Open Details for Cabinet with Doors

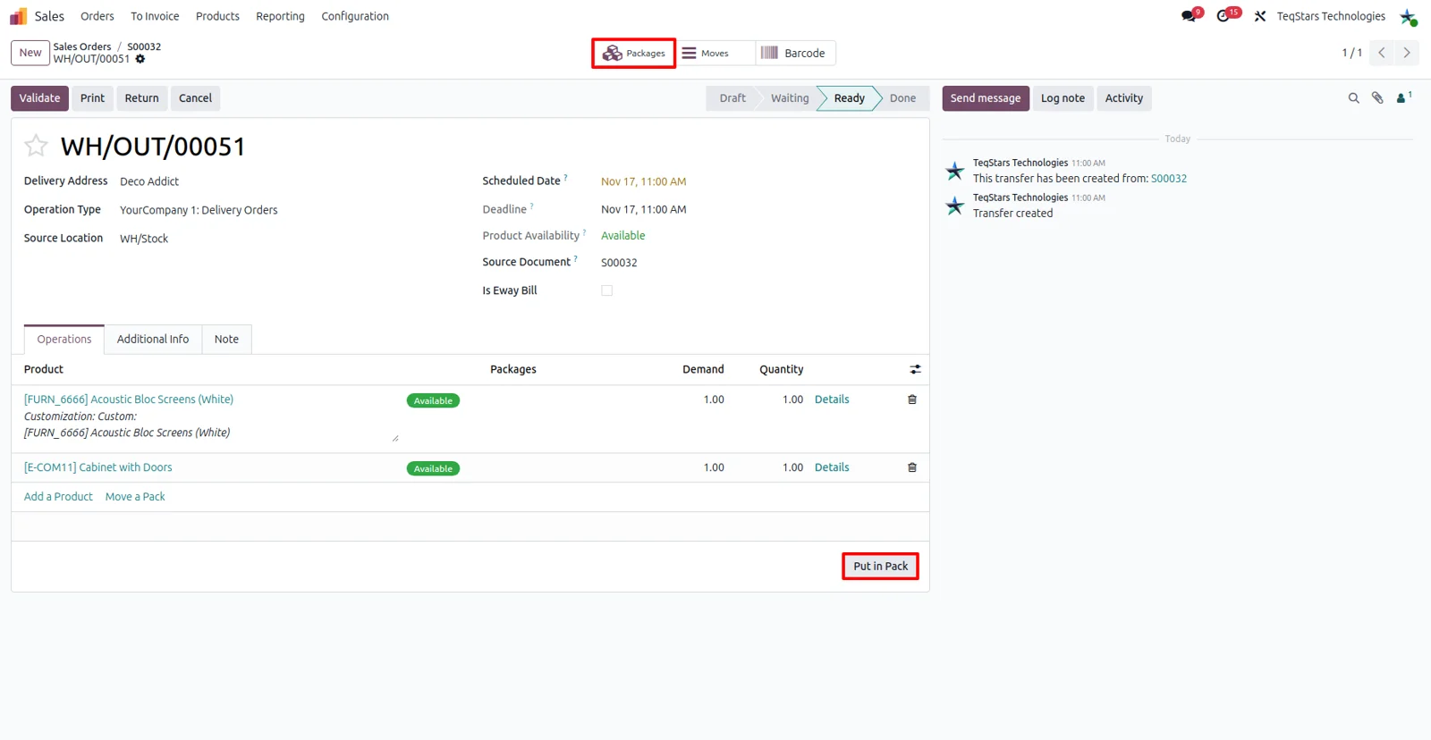pos(832,467)
